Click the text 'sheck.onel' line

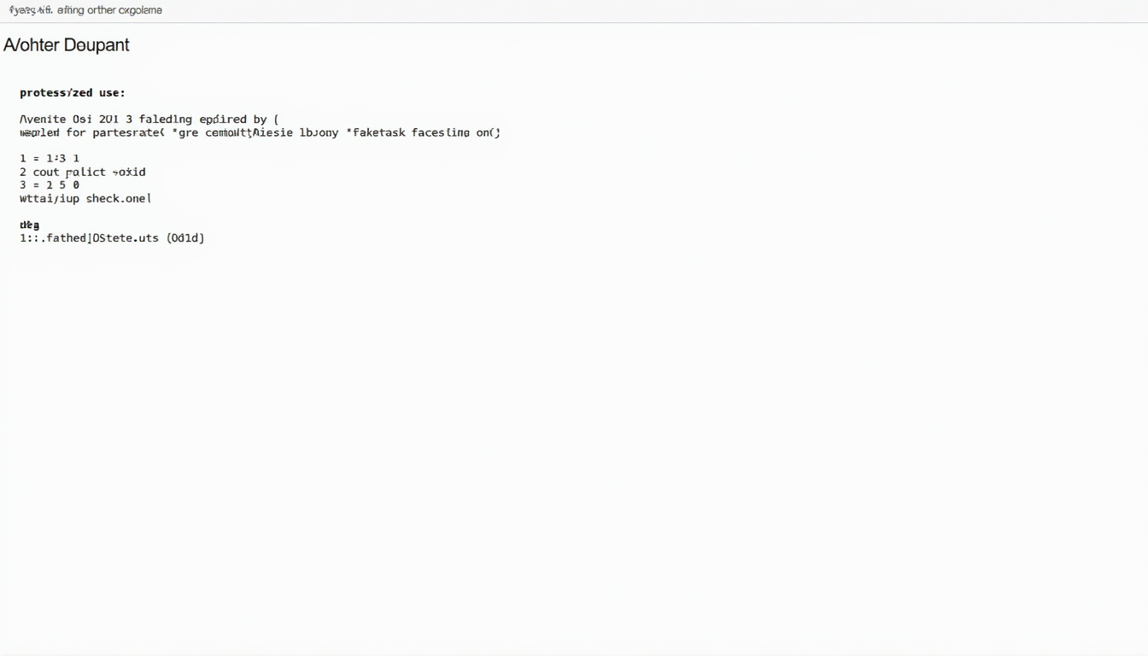[85, 199]
